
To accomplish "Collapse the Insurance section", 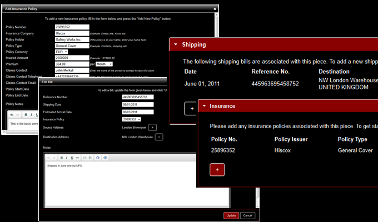I will pos(204,106).
